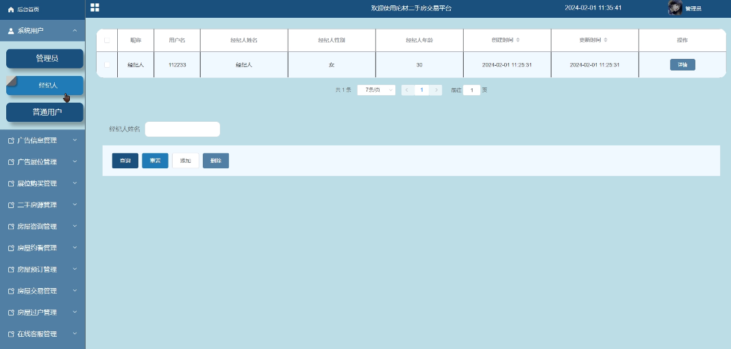Click the 广告信息管理 sidebar icon
The height and width of the screenshot is (349, 731).
pos(11,140)
